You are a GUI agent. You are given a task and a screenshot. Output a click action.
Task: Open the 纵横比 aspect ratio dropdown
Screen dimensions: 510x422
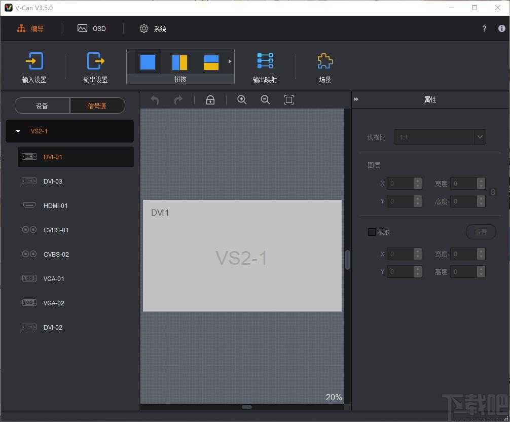(x=440, y=137)
